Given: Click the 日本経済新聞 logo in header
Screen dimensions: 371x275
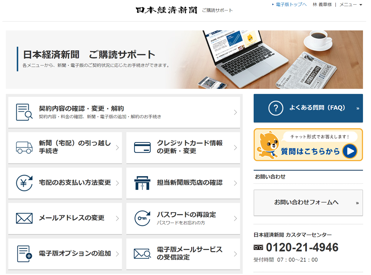Looking at the screenshot, I should pos(166,10).
